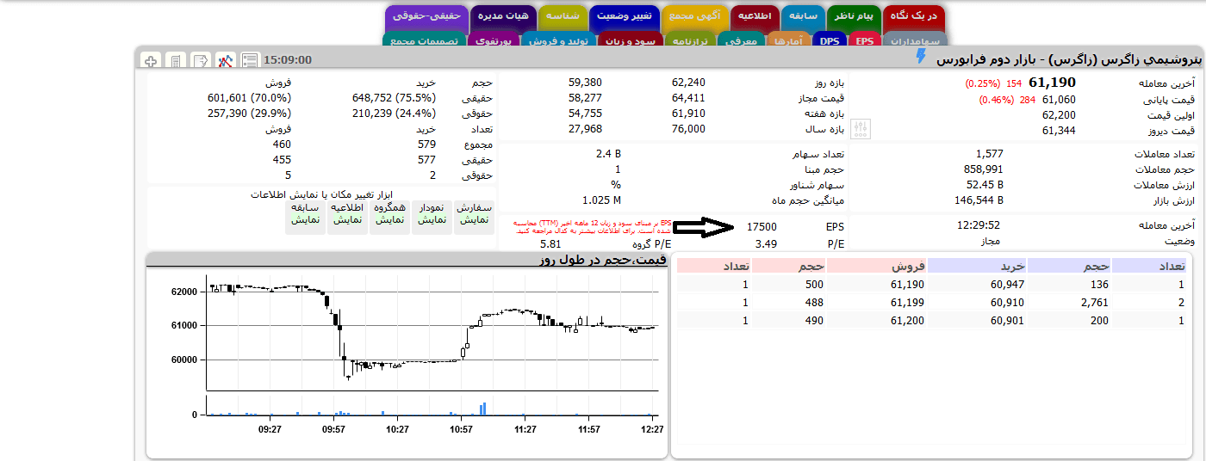This screenshot has height=461, width=1206.
Task: Open the slider settings icon next to the yearly range
Action: click(861, 129)
